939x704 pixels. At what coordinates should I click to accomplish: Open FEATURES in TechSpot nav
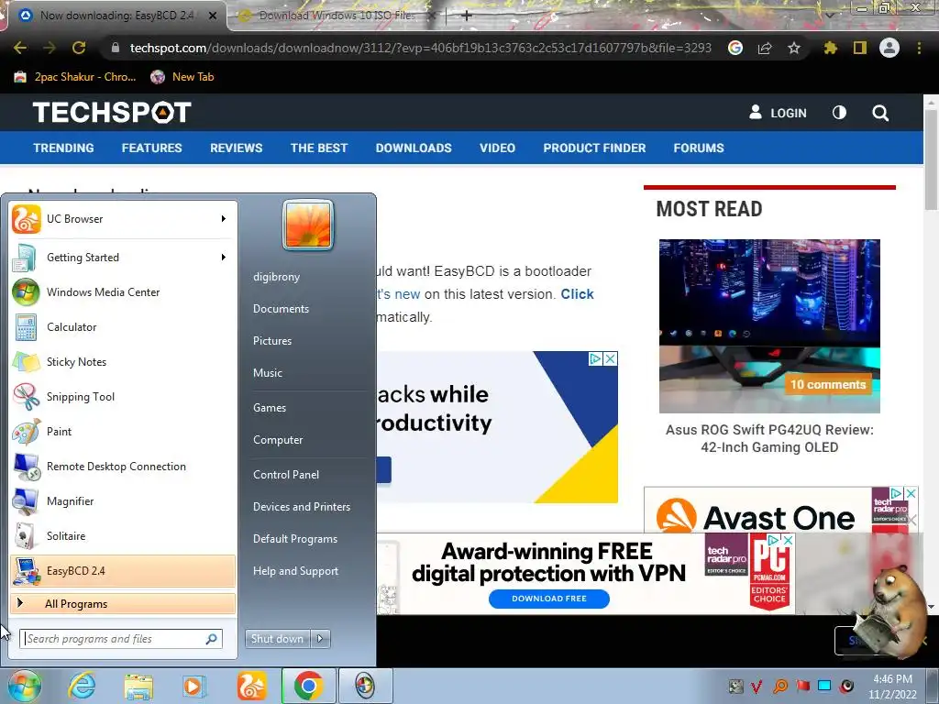click(x=151, y=148)
